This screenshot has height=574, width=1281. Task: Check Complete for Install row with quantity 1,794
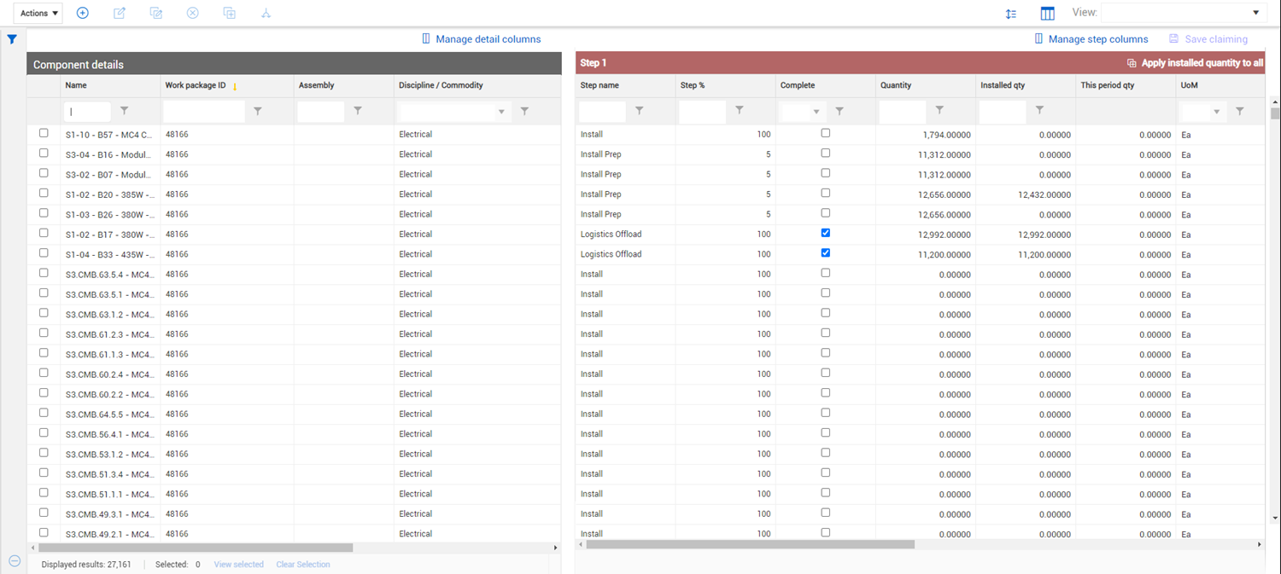(825, 133)
